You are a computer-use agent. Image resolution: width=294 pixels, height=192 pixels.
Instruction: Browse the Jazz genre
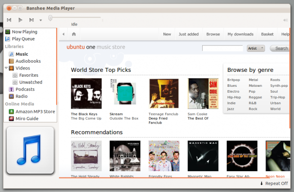231,109
